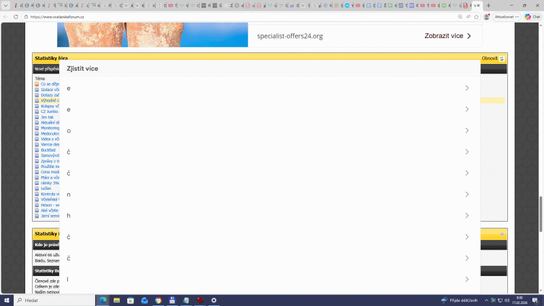Open the Settings gear in the taskbar
The height and width of the screenshot is (306, 544).
pos(214,300)
